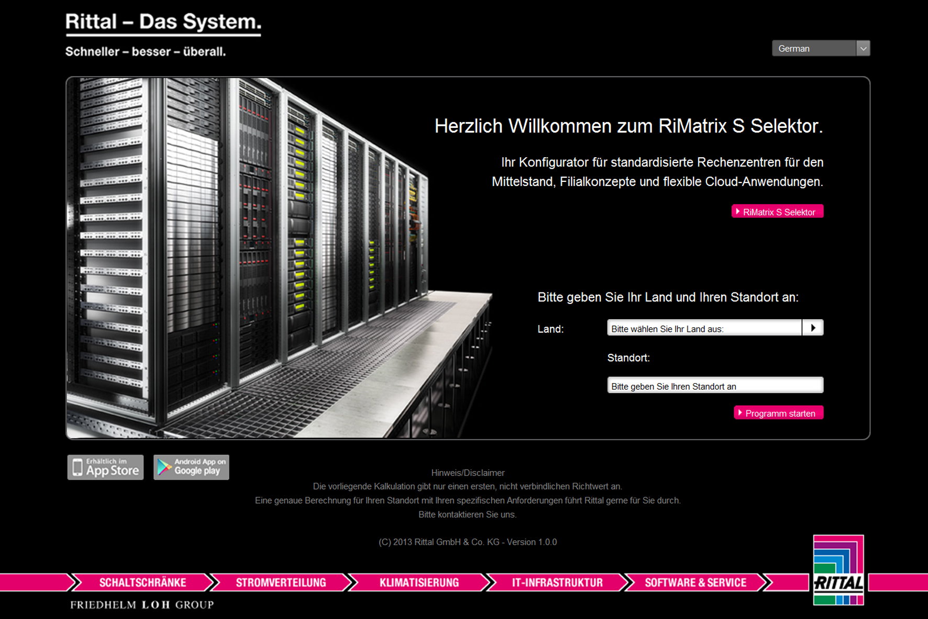
Task: Click the "Bitte kontaktieren Sie uns." text
Action: tap(468, 515)
